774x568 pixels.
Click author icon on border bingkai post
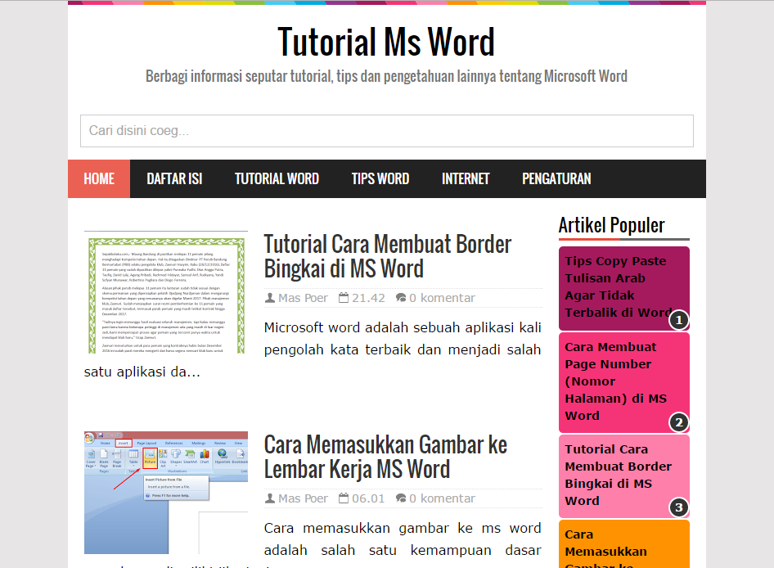[269, 298]
